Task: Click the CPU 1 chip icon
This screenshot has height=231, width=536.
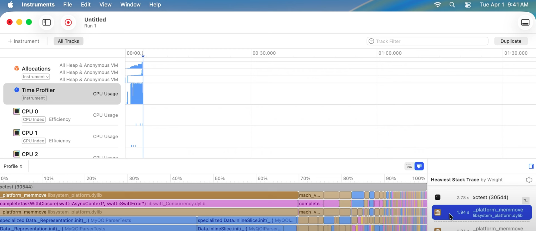Action: point(17,133)
